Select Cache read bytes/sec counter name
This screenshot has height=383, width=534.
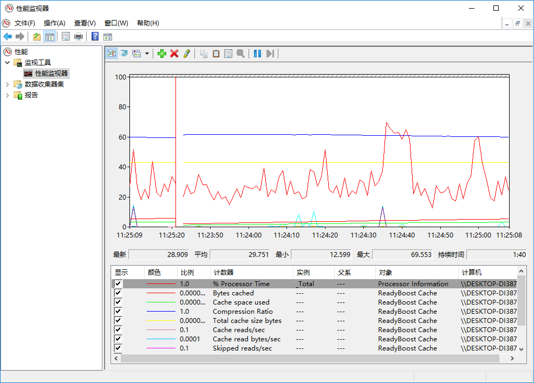coord(246,339)
